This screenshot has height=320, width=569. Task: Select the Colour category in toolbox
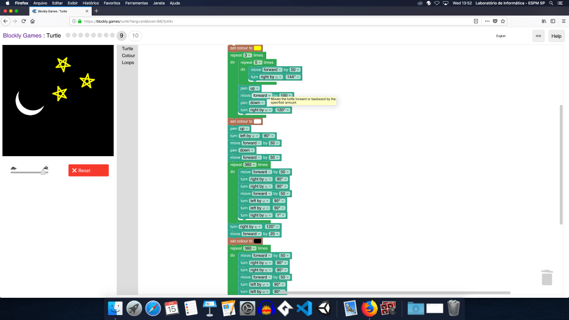(128, 56)
